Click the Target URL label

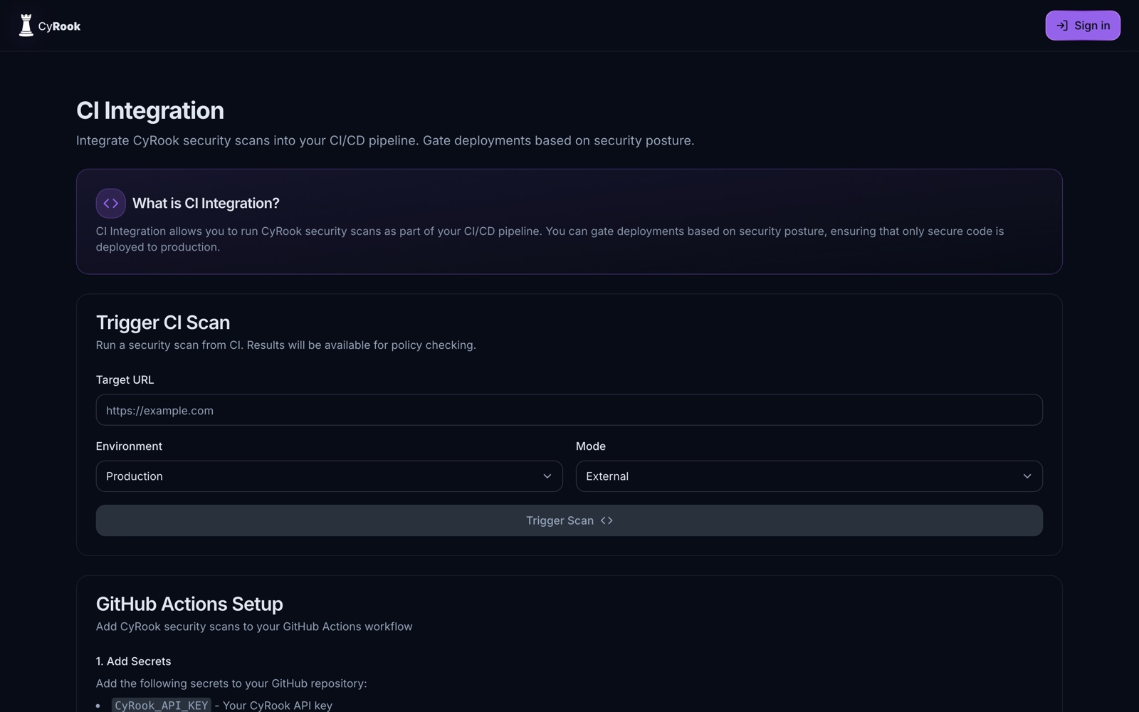pyautogui.click(x=125, y=379)
